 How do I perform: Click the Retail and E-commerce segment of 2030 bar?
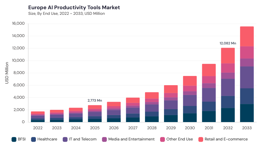tap(190, 81)
